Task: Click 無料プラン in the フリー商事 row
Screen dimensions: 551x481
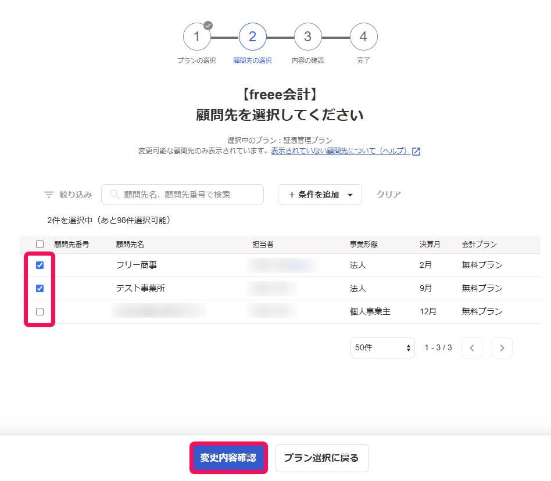Action: [482, 265]
